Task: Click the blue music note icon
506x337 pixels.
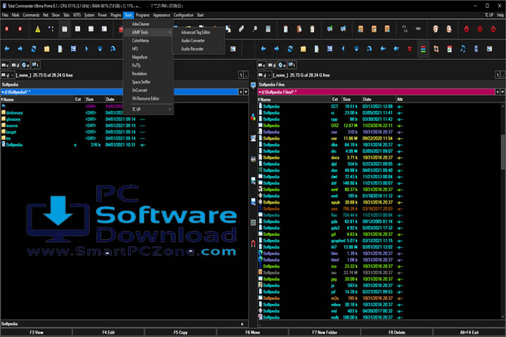Action: [x=462, y=48]
